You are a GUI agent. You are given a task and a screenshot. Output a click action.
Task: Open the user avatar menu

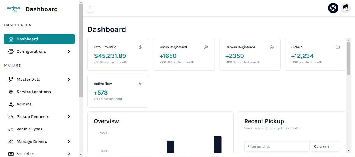point(346,8)
